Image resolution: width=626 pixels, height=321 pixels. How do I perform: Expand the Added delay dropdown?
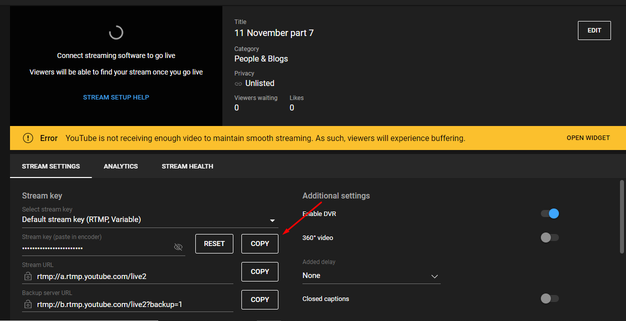tap(434, 276)
